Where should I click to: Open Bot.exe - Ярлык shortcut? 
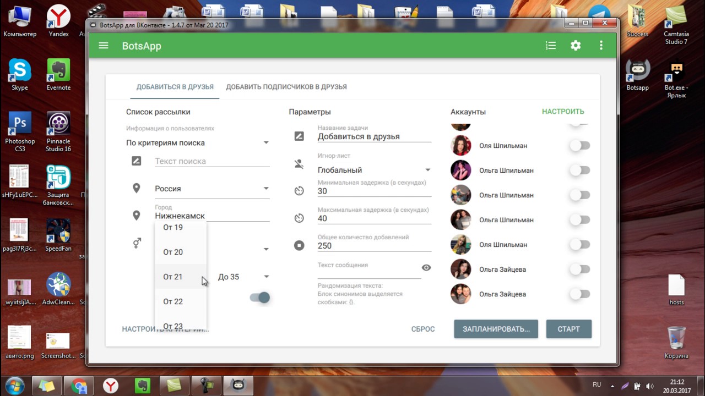[676, 79]
